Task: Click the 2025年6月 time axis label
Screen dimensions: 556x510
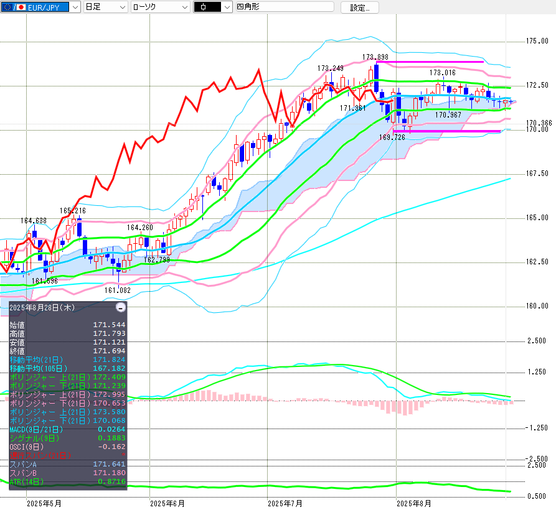Action: click(167, 503)
